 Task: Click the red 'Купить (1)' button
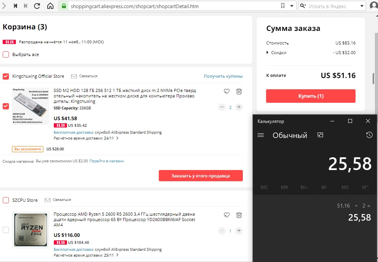pyautogui.click(x=311, y=96)
